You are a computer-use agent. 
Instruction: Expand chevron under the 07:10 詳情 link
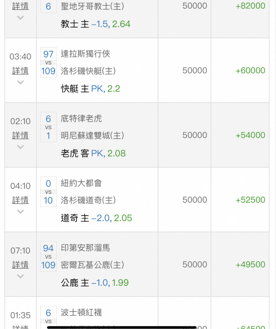pyautogui.click(x=20, y=276)
